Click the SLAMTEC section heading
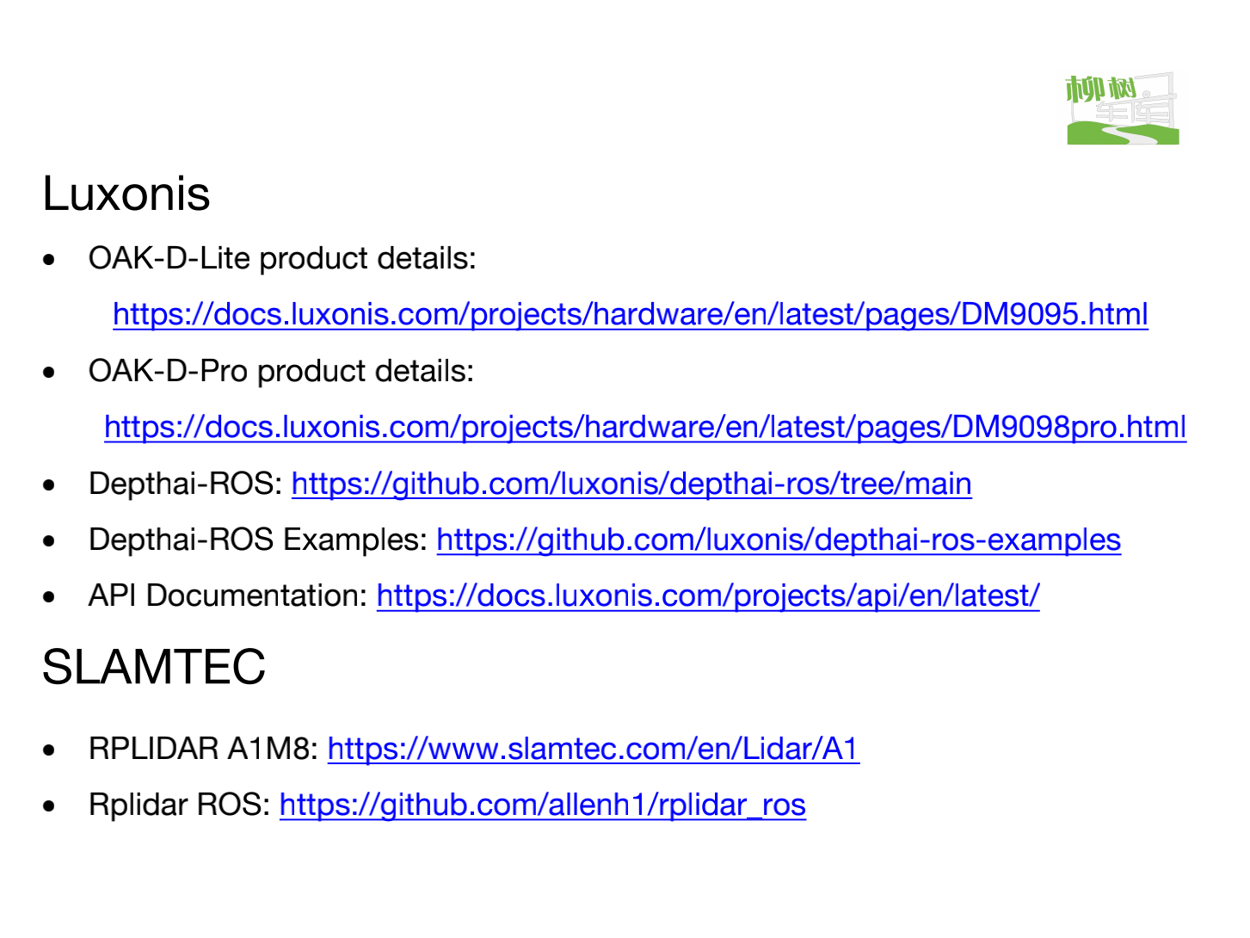This screenshot has height=938, width=1250. pyautogui.click(x=154, y=666)
